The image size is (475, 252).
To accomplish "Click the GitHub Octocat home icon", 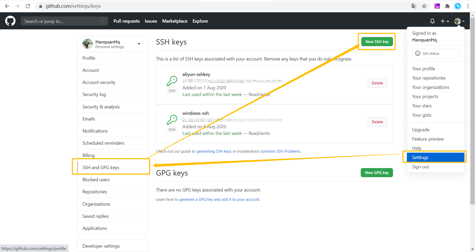I will (10, 21).
